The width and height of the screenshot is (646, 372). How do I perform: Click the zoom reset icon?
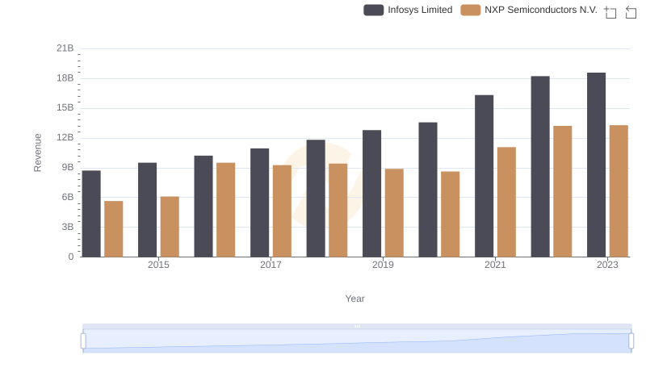tap(631, 12)
